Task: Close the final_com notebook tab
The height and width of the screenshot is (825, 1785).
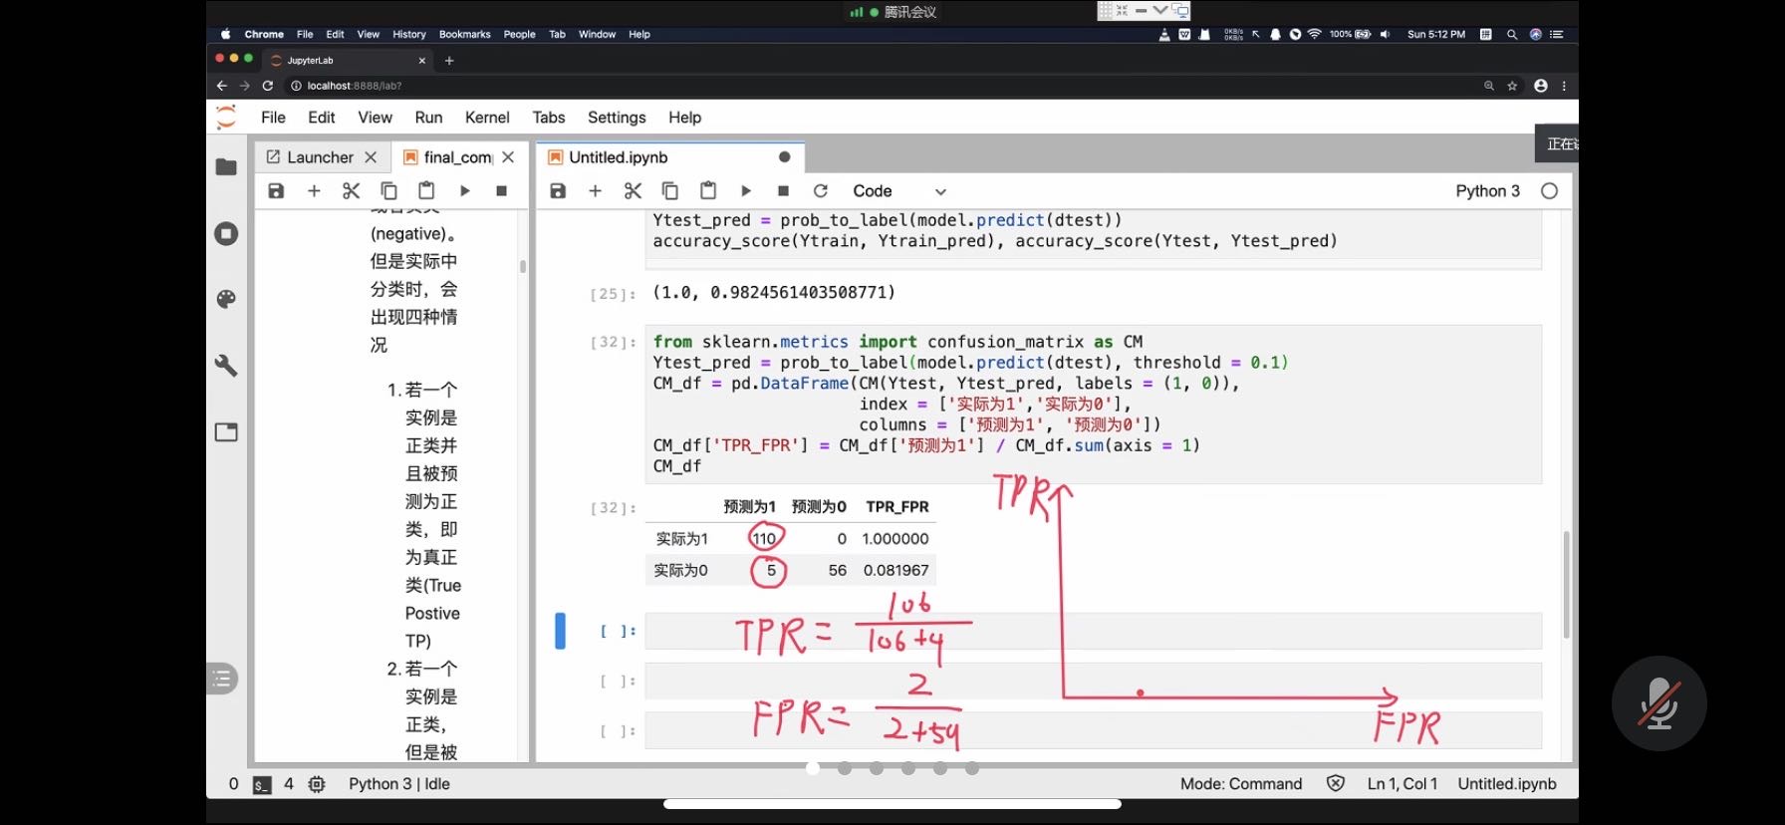Action: point(508,157)
